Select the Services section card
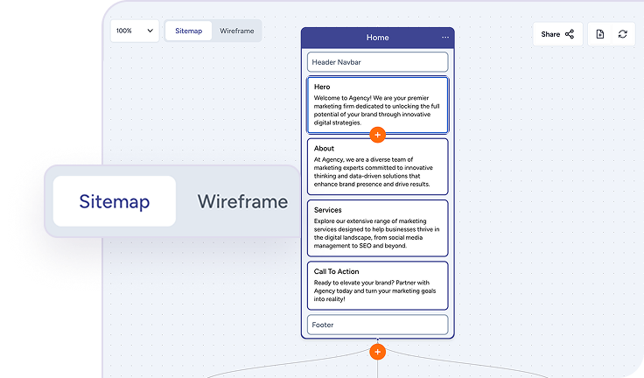 tap(377, 227)
